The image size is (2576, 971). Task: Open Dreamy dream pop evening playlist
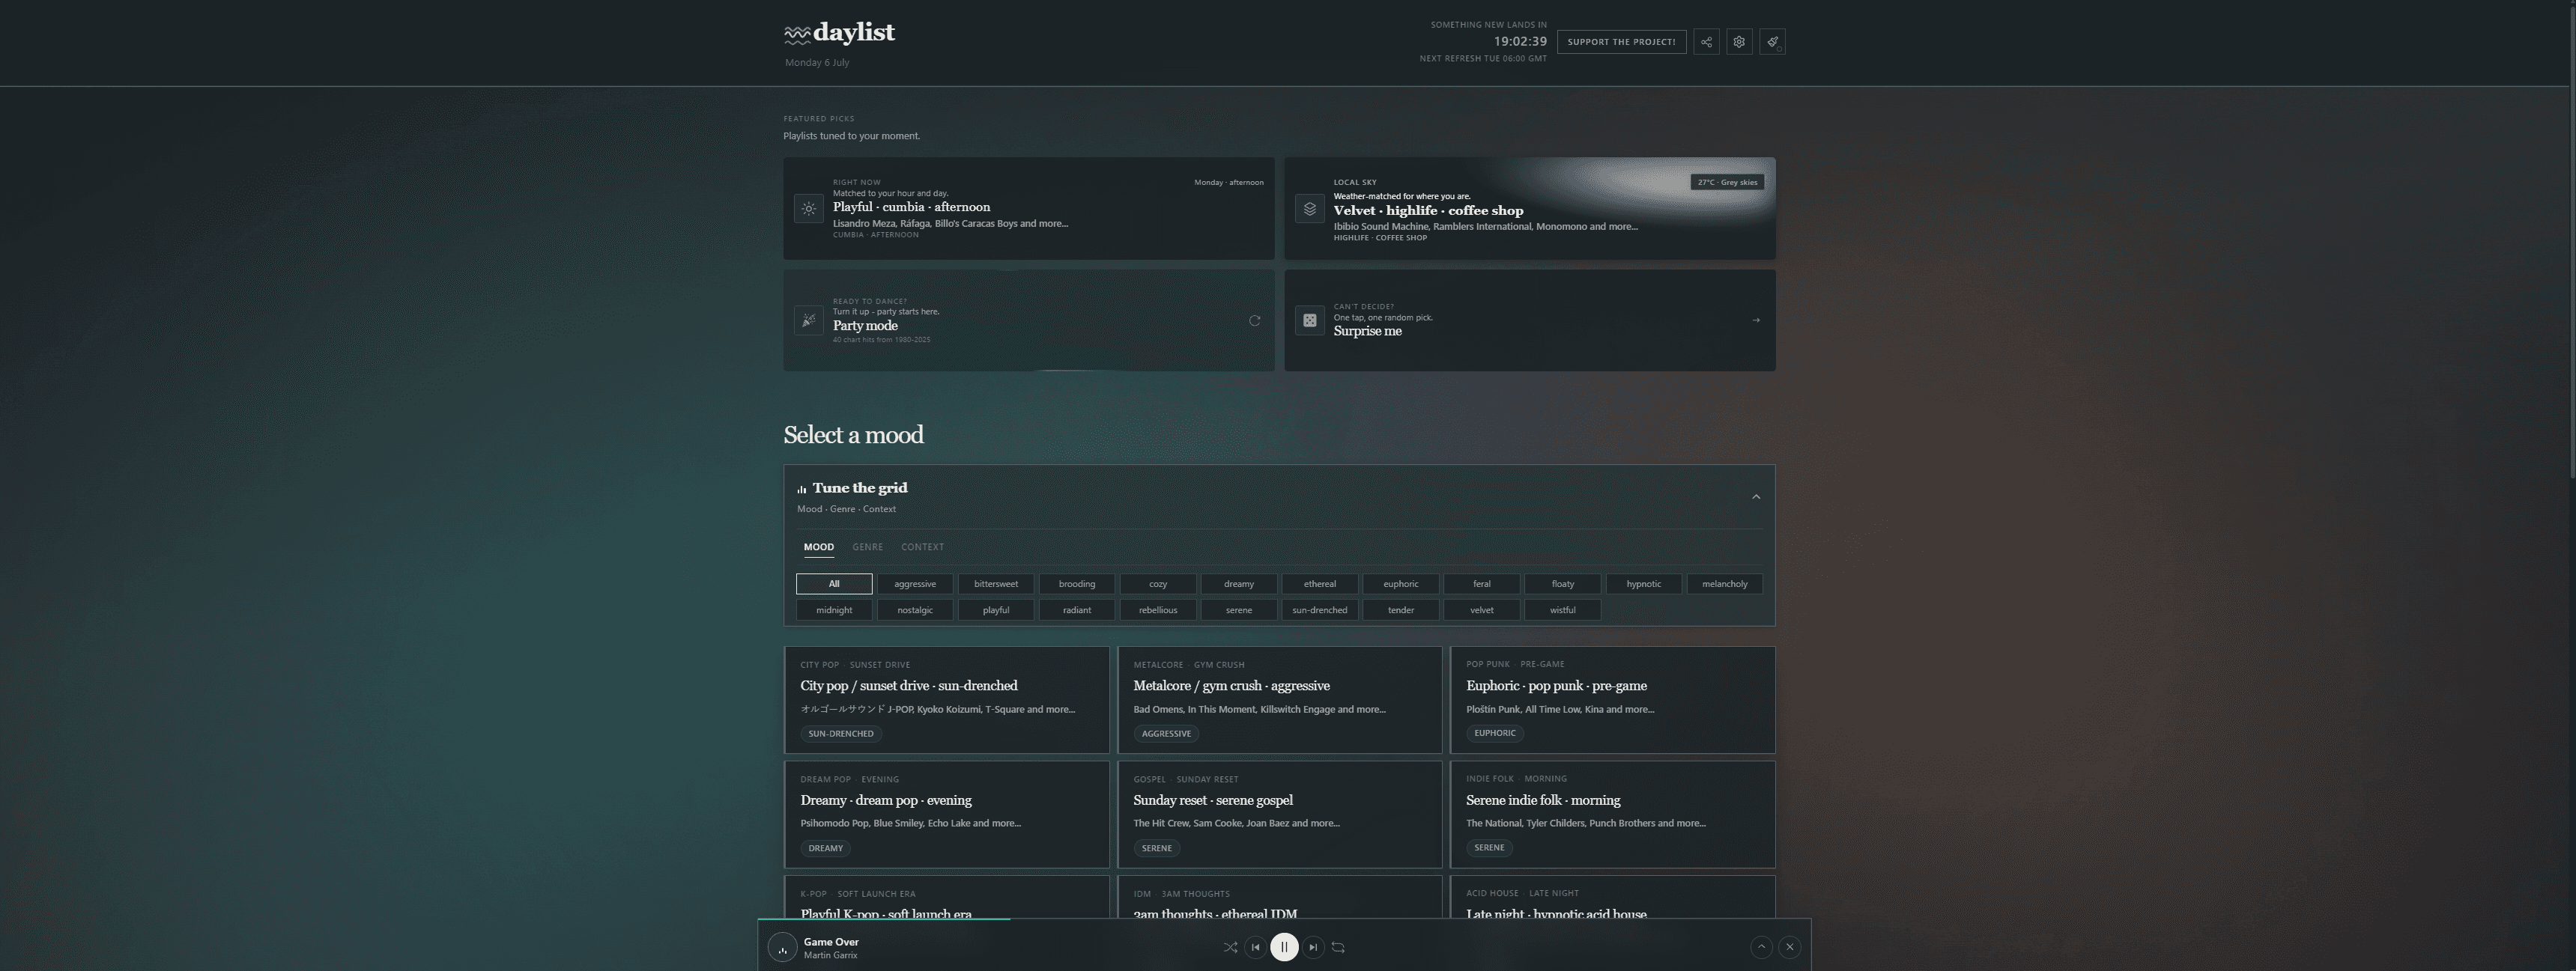tap(946, 815)
